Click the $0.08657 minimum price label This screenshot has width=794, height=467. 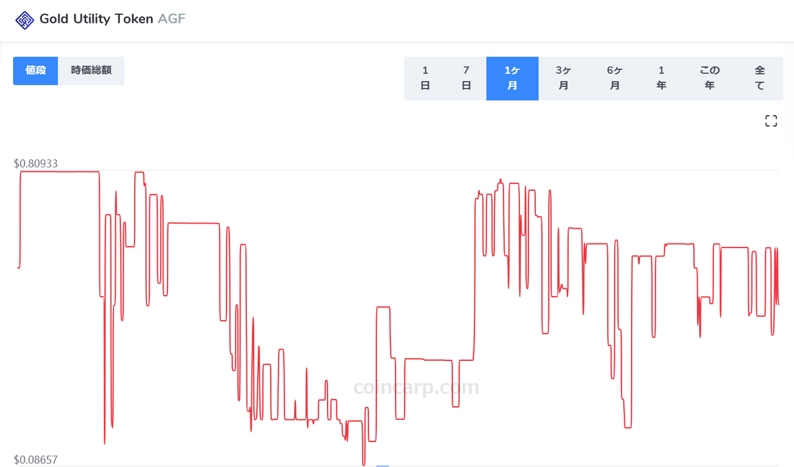pyautogui.click(x=35, y=460)
